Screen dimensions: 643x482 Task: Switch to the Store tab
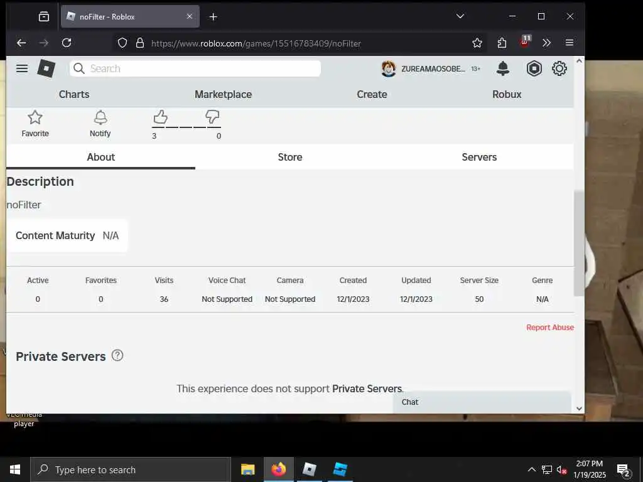[290, 157]
